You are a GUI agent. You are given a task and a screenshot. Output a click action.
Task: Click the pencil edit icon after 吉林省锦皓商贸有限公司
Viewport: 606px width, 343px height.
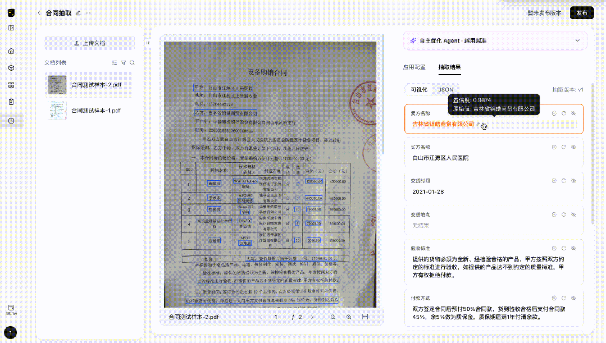tap(478, 125)
